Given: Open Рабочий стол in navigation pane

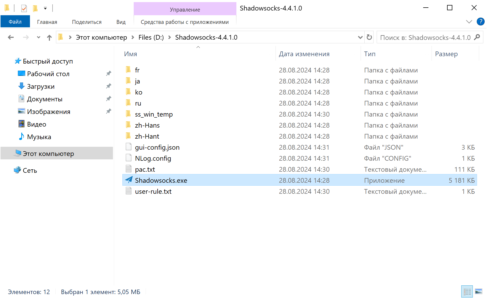Looking at the screenshot, I should [48, 74].
